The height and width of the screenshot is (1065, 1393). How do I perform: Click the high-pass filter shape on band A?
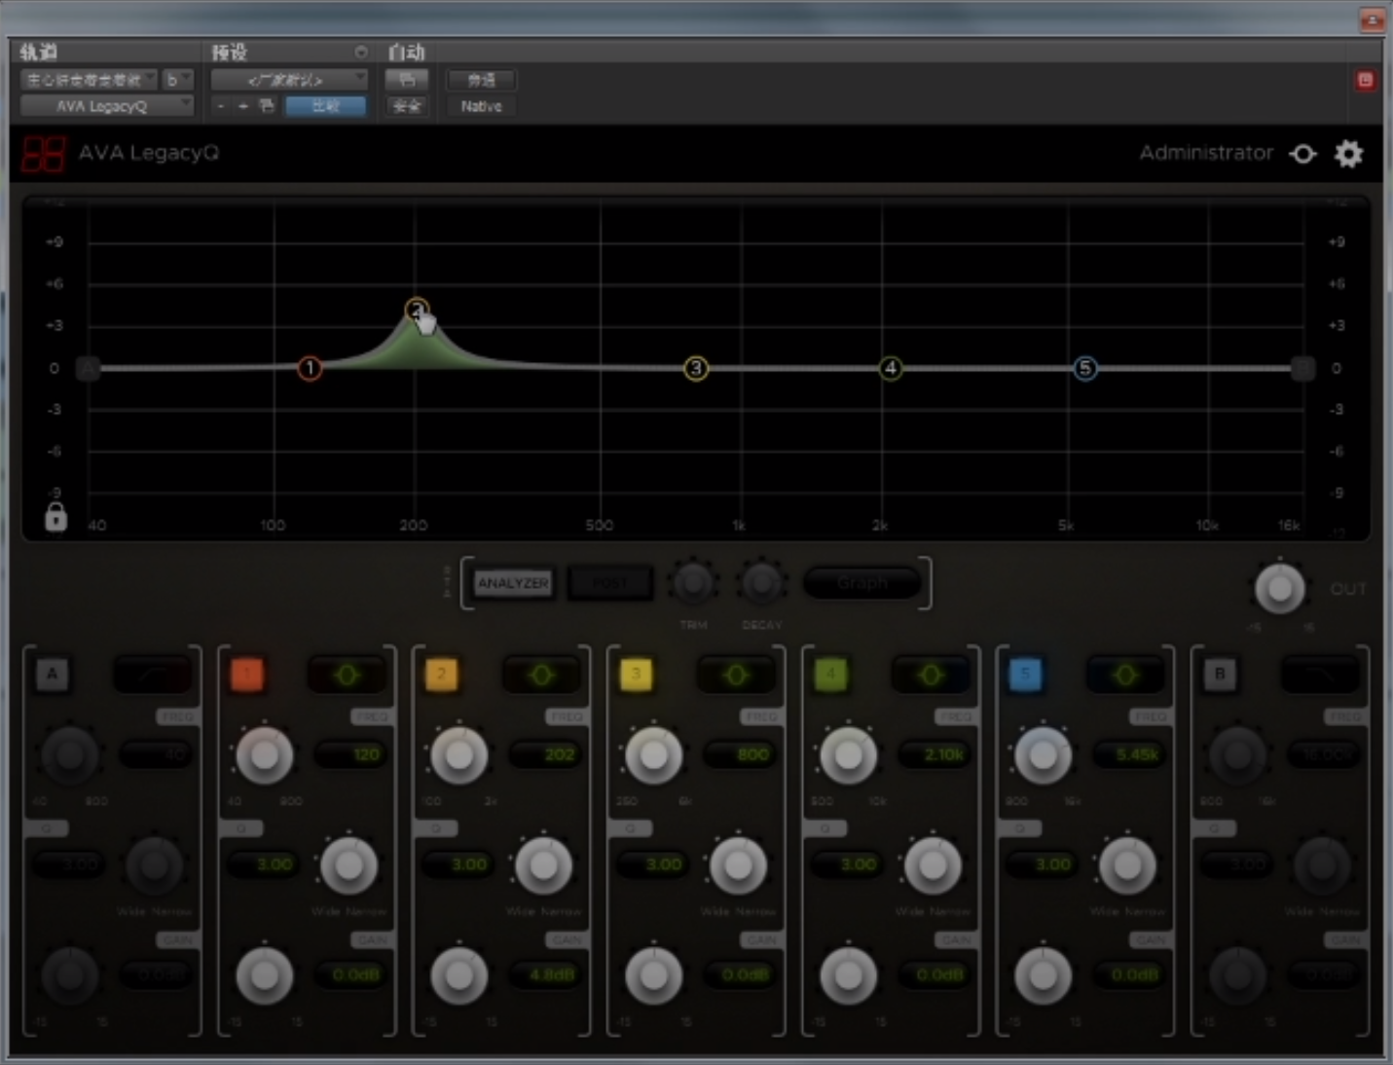(152, 675)
